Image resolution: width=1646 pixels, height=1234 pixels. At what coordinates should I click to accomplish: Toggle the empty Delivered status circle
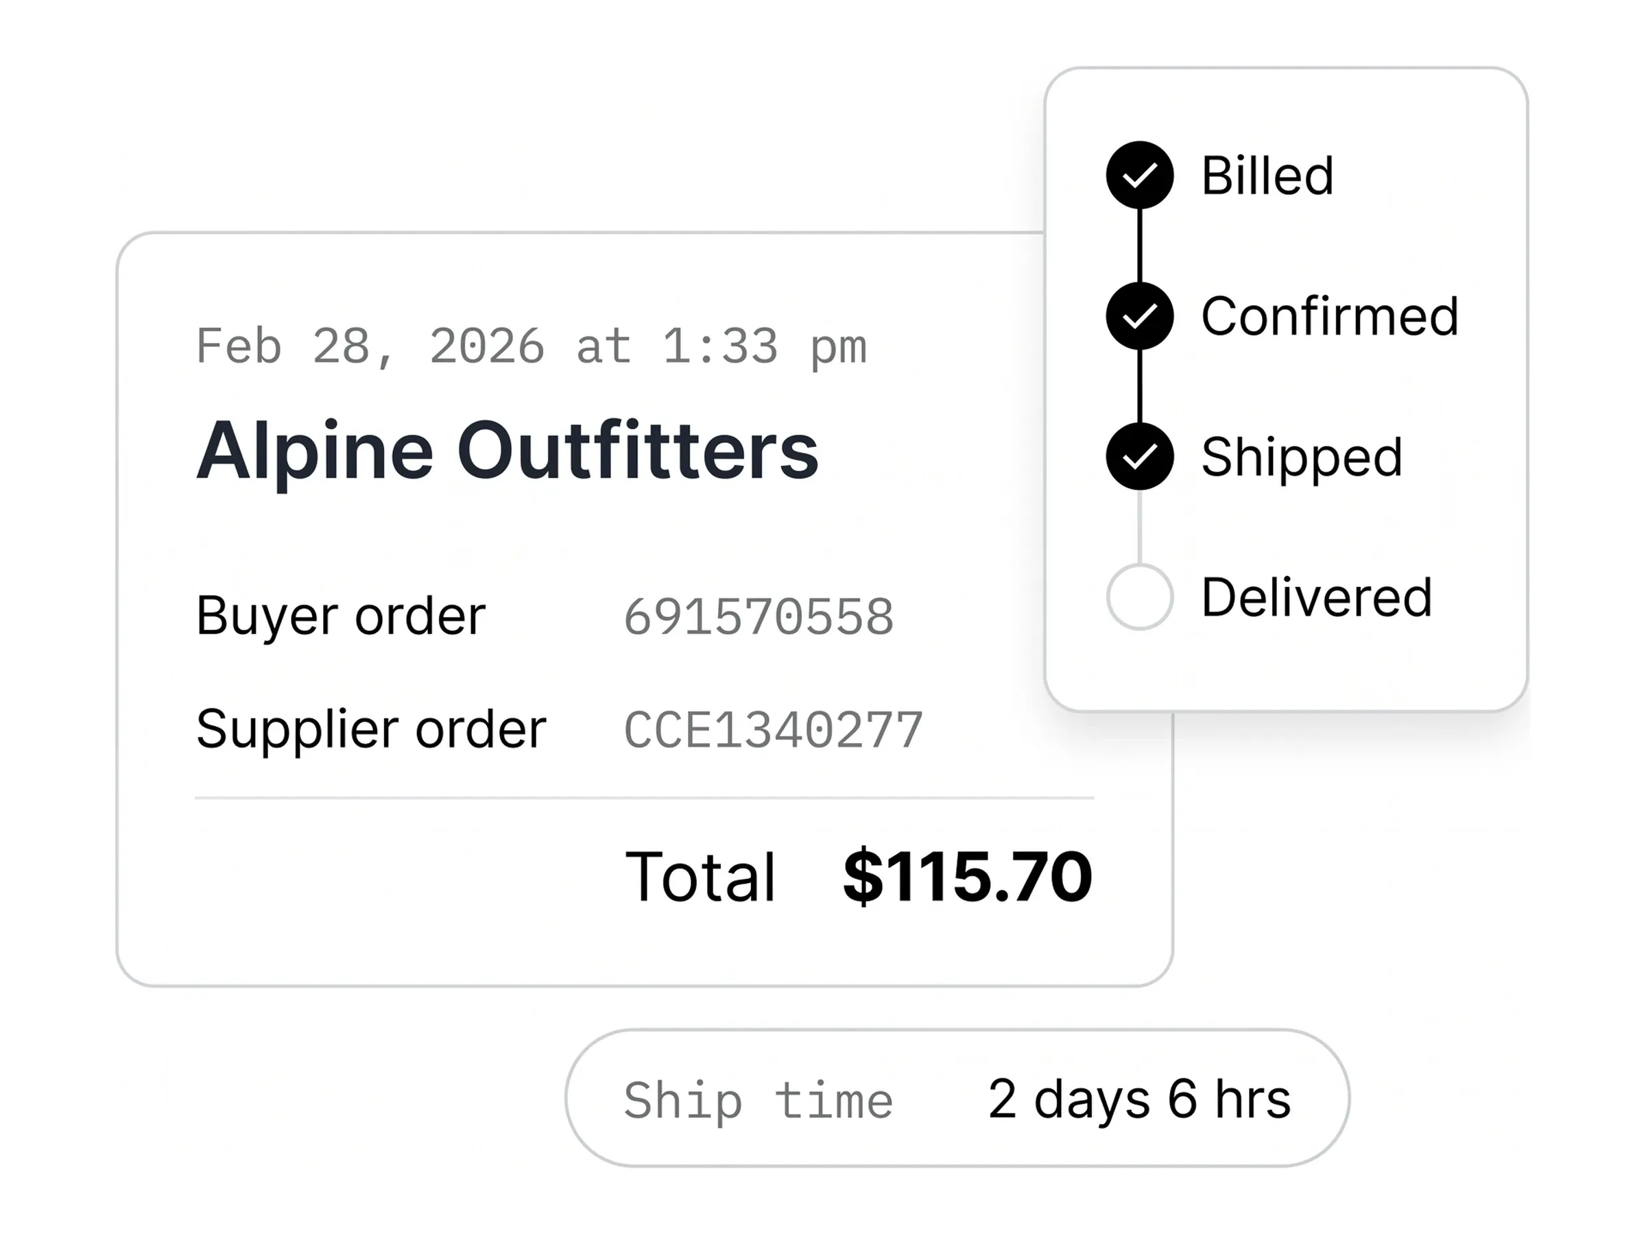[x=1139, y=596]
